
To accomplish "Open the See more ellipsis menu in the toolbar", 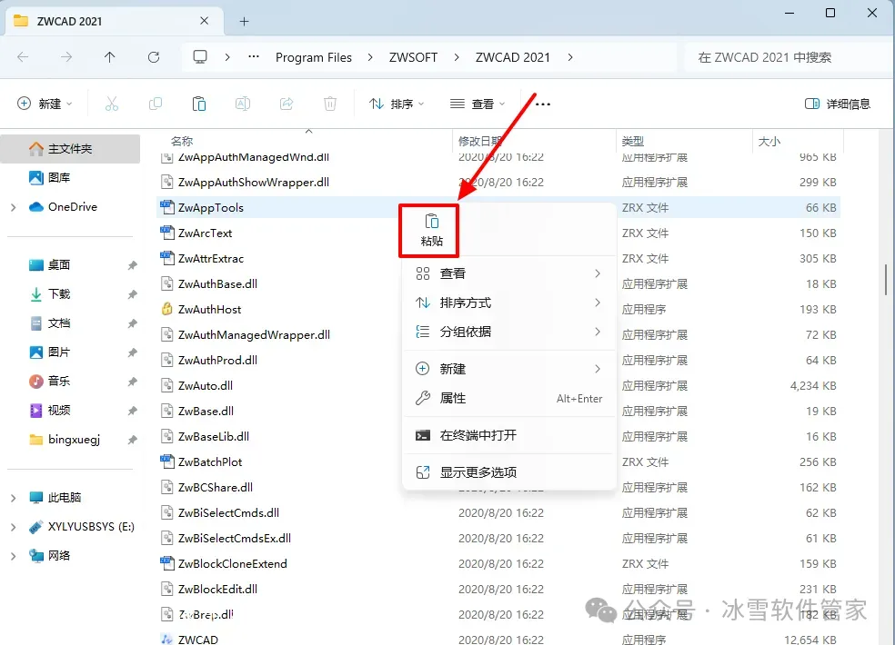I will pyautogui.click(x=543, y=104).
